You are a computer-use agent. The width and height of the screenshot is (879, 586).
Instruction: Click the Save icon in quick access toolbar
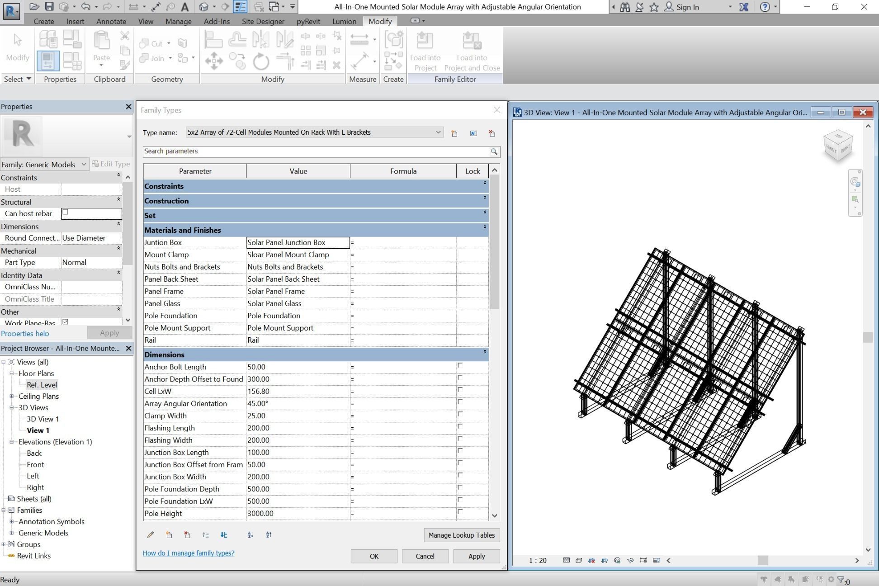pyautogui.click(x=49, y=7)
